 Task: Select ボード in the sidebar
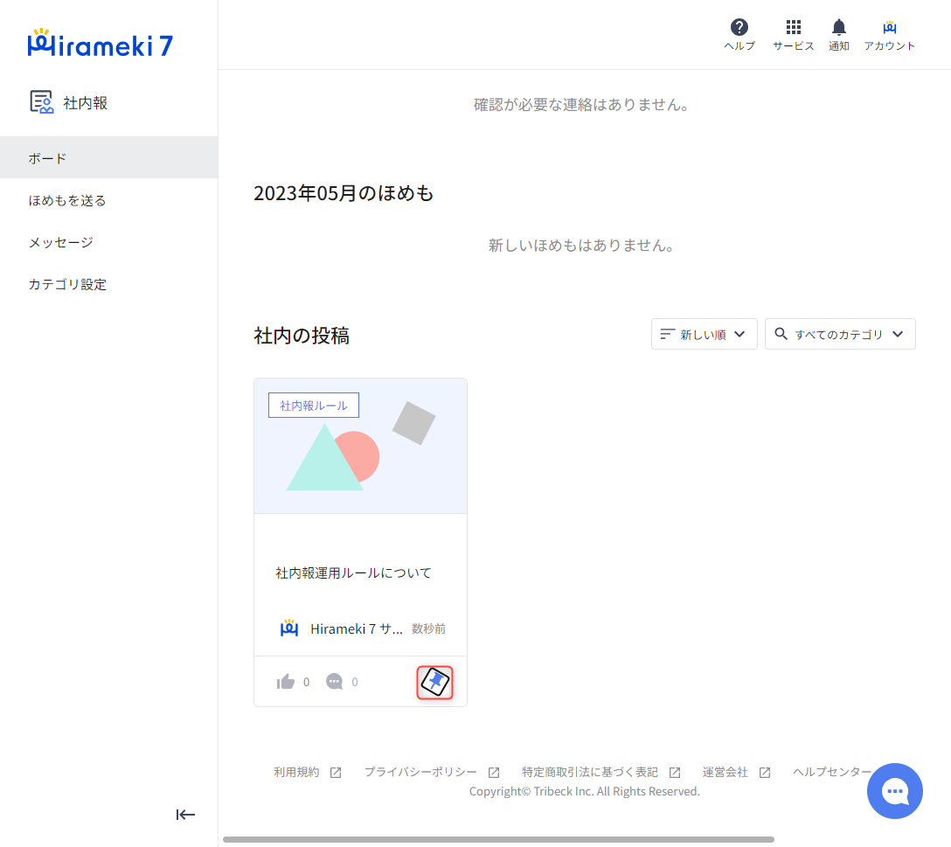tap(108, 158)
